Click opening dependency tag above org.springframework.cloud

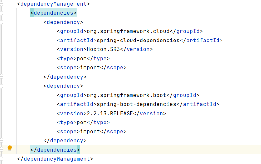(x=63, y=22)
